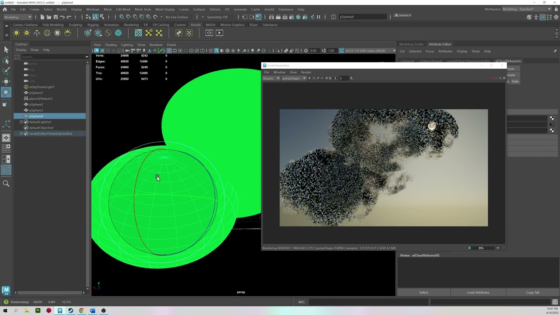Expand defaultLightSet in Outliner
Image resolution: width=560 pixels, height=315 pixels.
click(21, 122)
